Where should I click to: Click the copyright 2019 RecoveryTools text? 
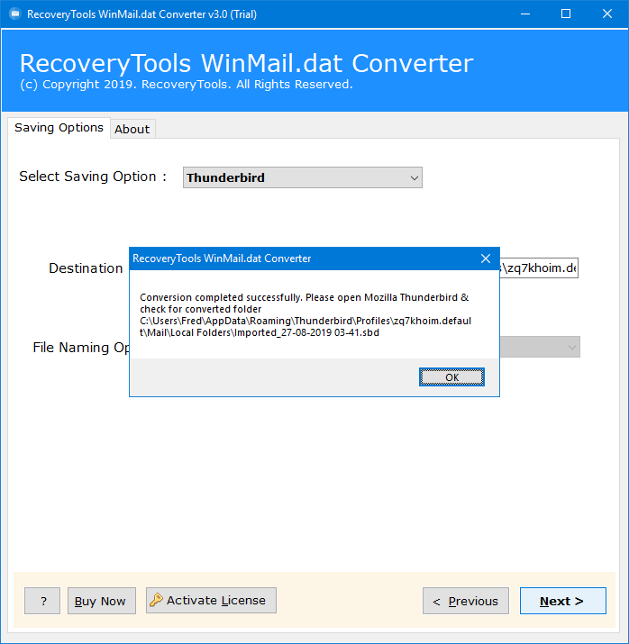click(x=187, y=84)
